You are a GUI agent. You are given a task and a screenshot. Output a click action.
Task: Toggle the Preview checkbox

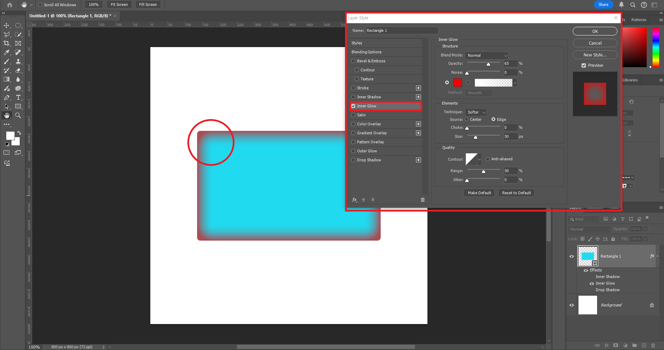click(x=584, y=65)
